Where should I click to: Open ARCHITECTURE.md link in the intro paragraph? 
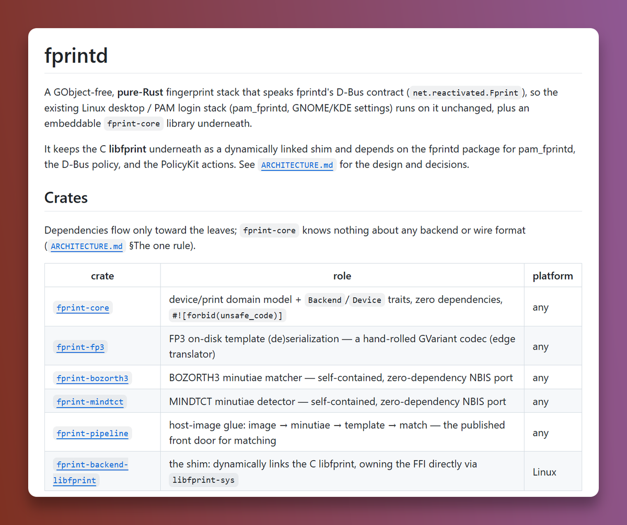tap(297, 165)
